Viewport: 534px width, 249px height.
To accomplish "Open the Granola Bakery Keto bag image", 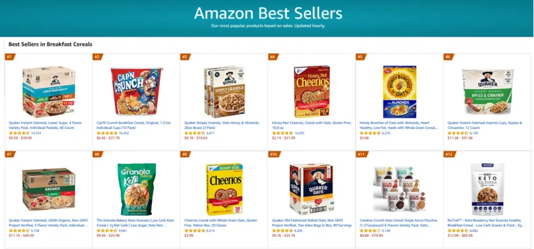I will click(x=137, y=189).
